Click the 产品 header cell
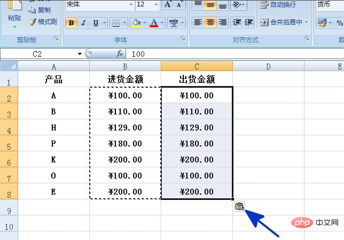Viewport: 344px width, 240px height. pos(54,79)
